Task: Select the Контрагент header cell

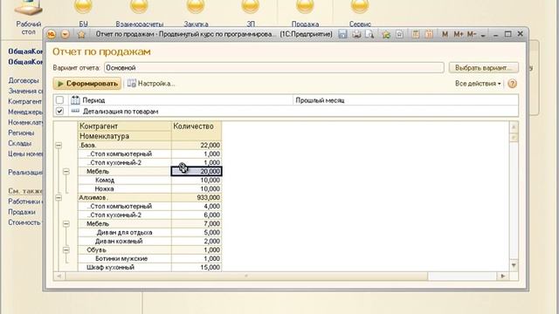Action: pos(124,126)
